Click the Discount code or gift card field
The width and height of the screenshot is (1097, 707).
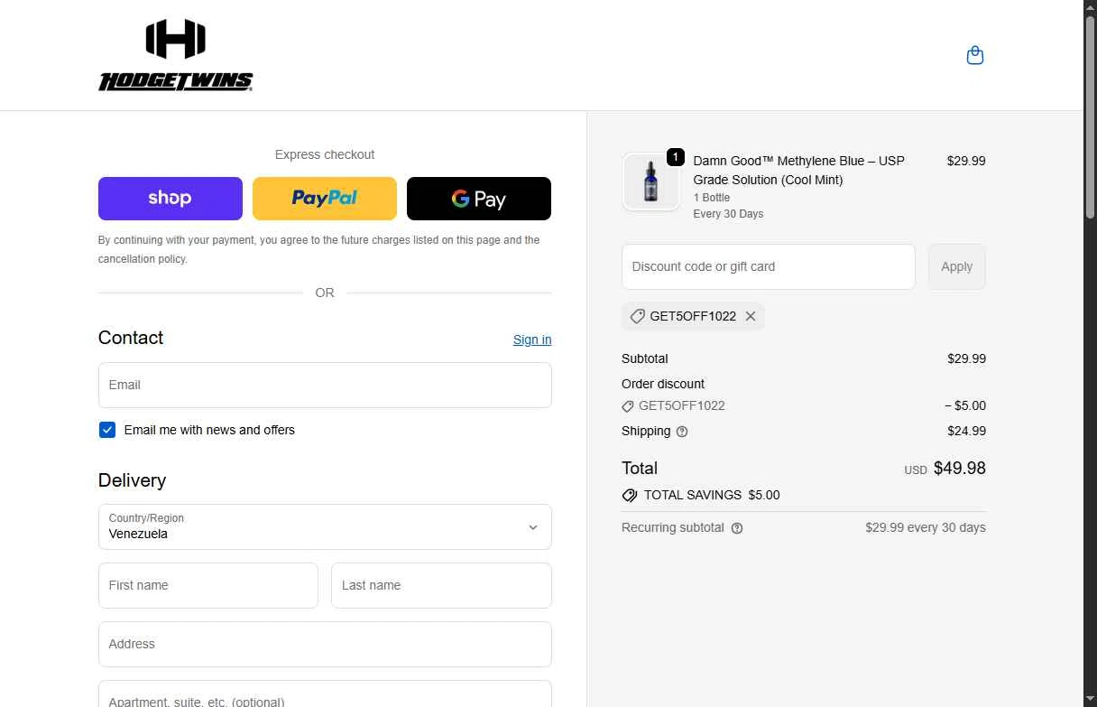[x=769, y=266]
